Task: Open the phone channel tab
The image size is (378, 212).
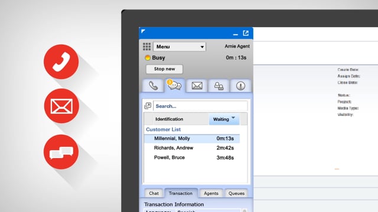Action: coord(153,86)
